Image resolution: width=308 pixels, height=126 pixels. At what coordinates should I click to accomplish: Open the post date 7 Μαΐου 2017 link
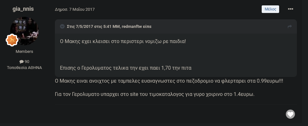pos(75,9)
